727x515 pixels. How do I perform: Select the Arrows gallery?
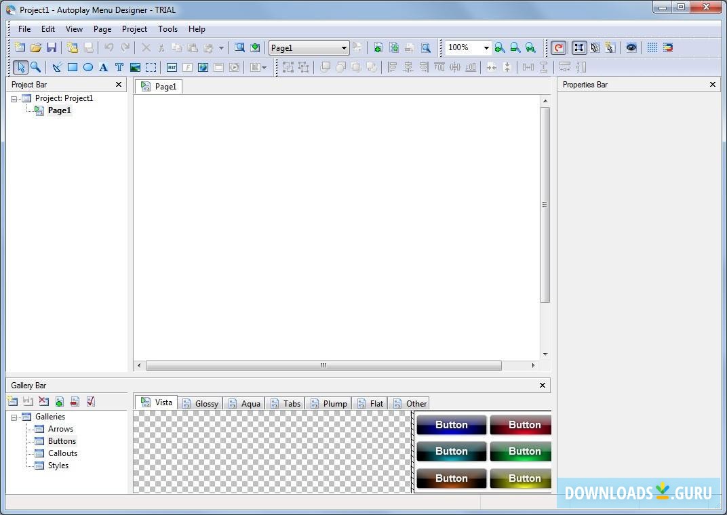coord(60,429)
